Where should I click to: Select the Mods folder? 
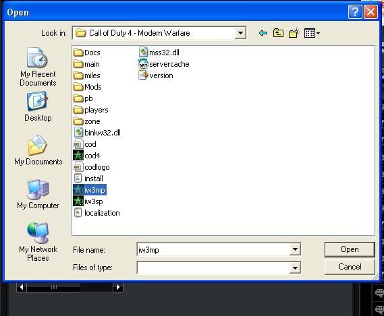click(87, 87)
